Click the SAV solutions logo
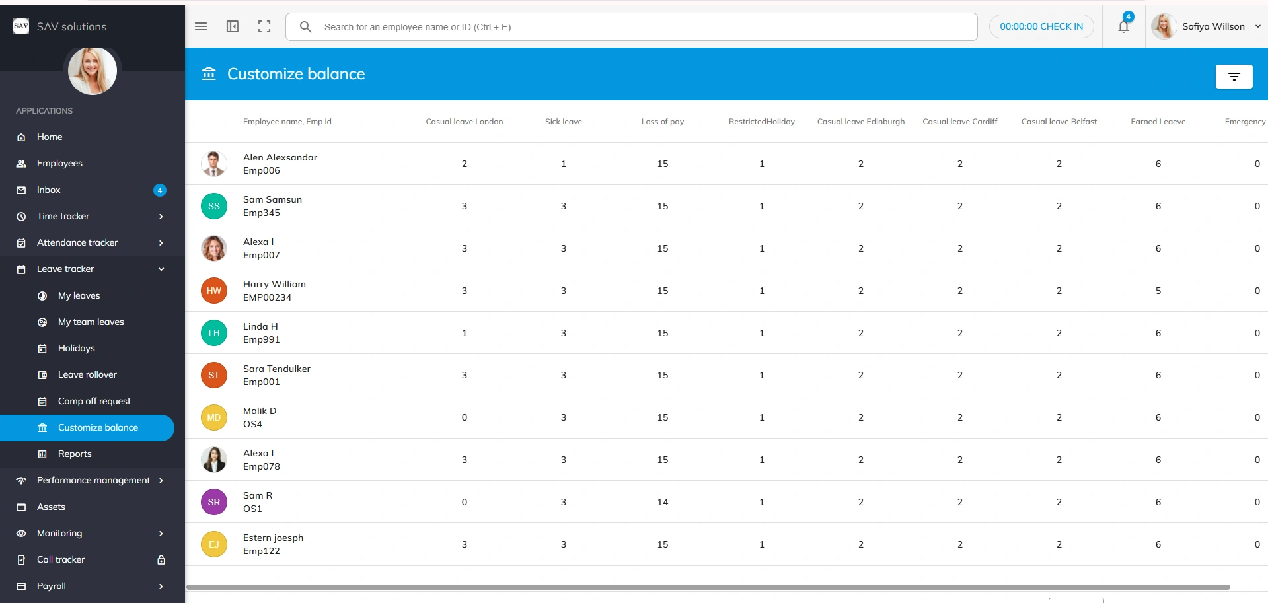The height and width of the screenshot is (603, 1268). pyautogui.click(x=21, y=26)
